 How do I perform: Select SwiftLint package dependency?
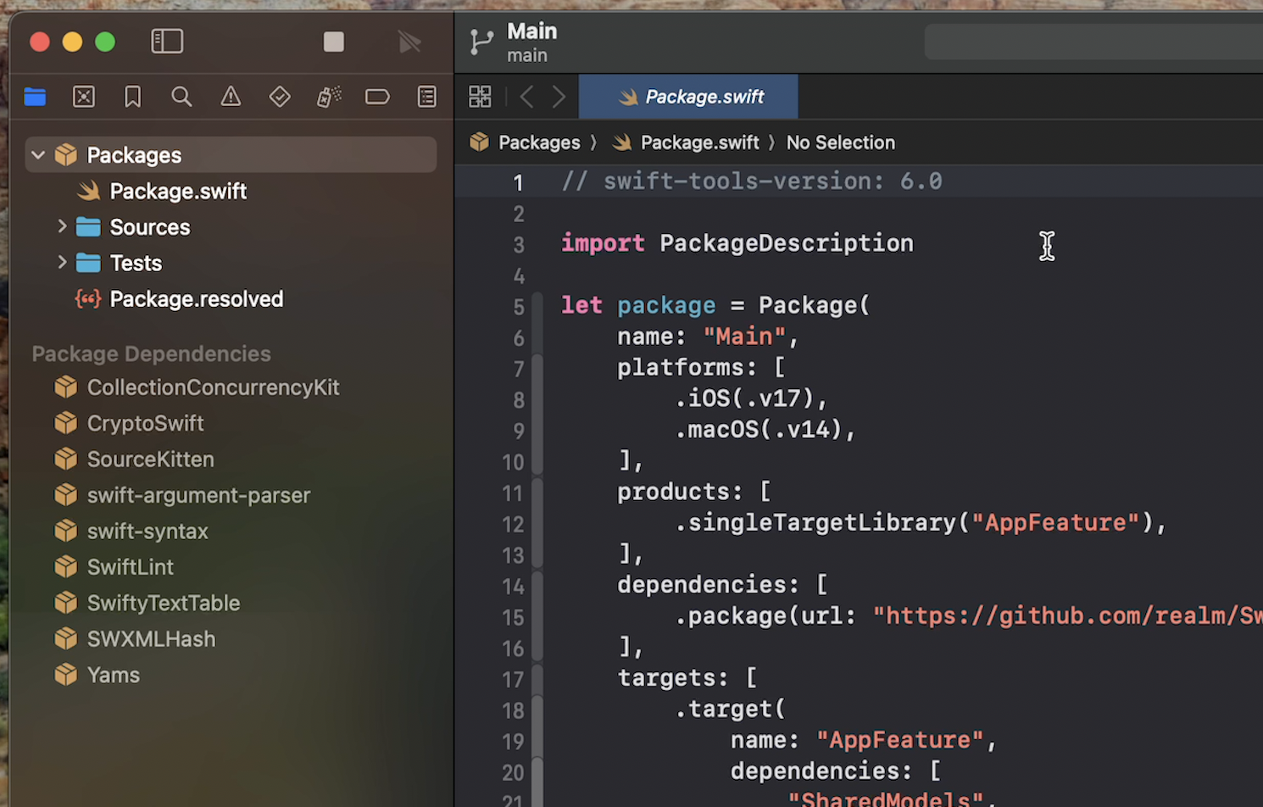pos(130,567)
